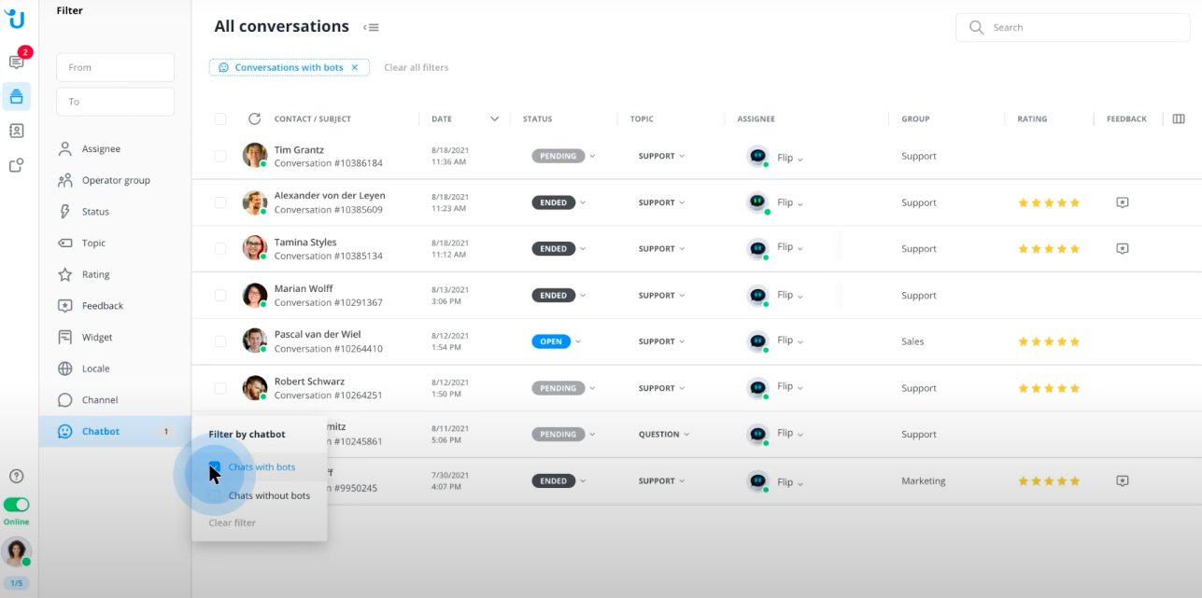Collapse the filter panel icon next to title
The image size is (1202, 598).
click(372, 27)
